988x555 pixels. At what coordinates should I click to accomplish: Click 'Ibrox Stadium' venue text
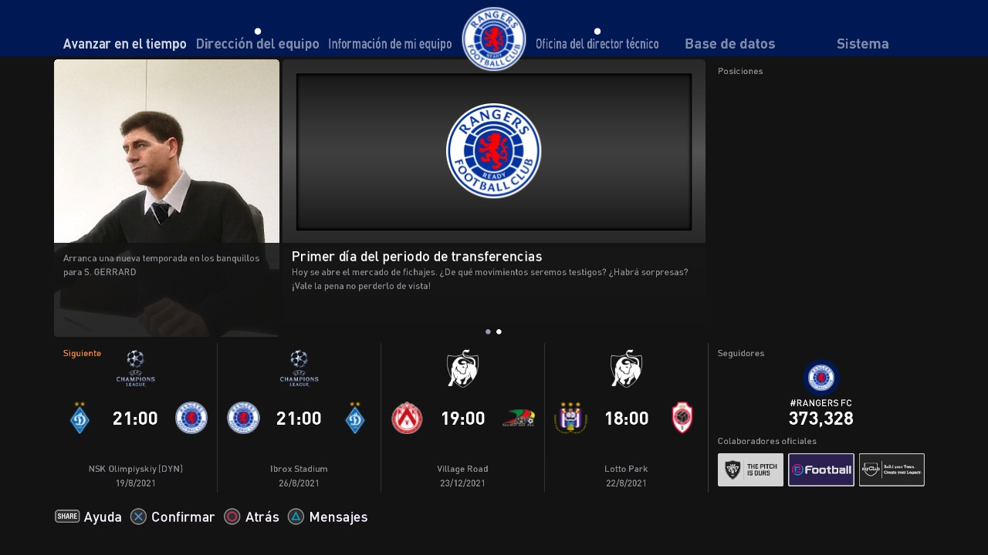(x=299, y=469)
